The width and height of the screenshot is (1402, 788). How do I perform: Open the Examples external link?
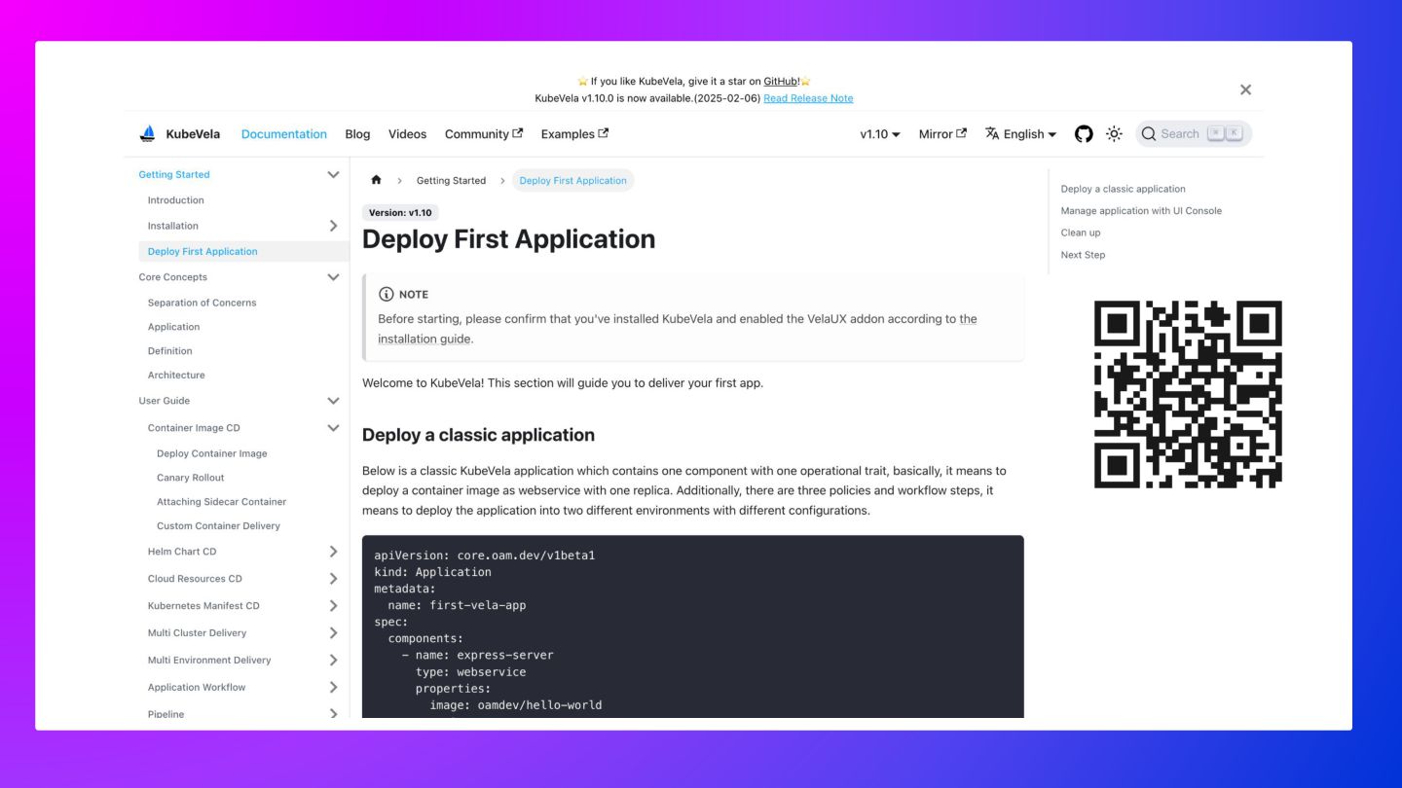[x=574, y=134]
